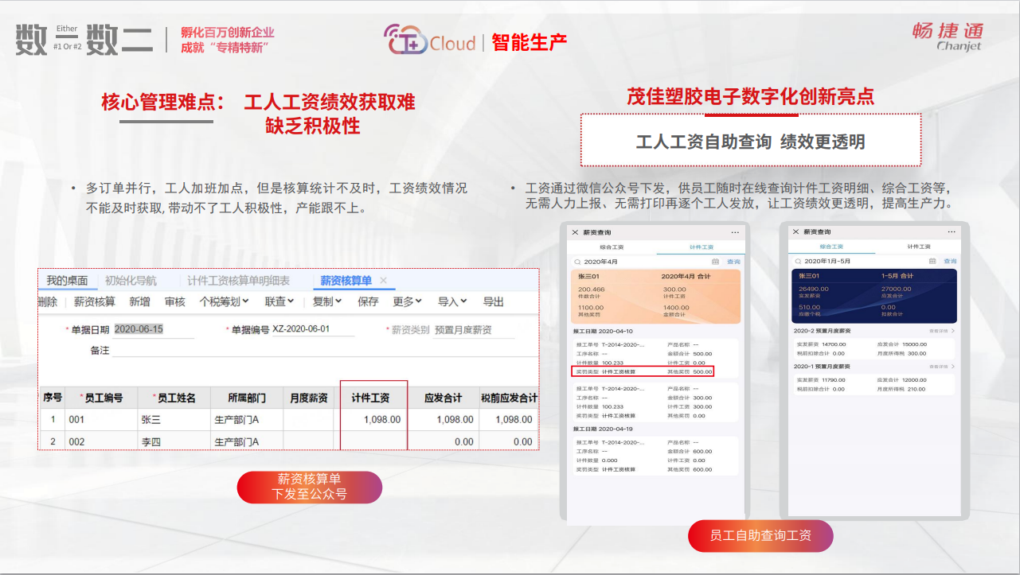Image resolution: width=1020 pixels, height=575 pixels.
Task: Expand the 导入 dropdown
Action: (x=452, y=301)
